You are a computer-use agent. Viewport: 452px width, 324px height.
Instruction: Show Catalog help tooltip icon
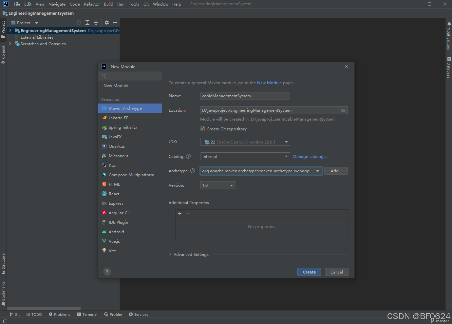[188, 156]
